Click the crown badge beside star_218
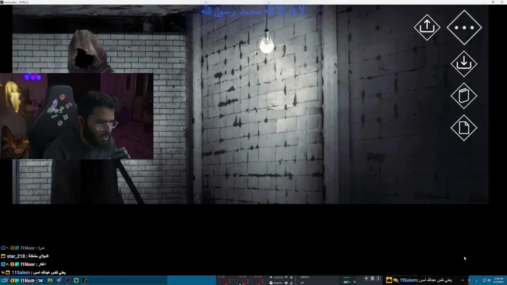The height and width of the screenshot is (285, 507). click(3, 256)
